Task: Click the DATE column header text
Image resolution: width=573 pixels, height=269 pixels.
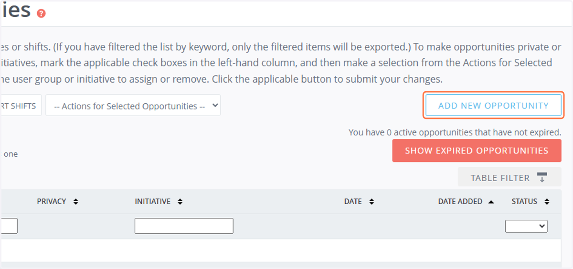Action: (x=353, y=202)
